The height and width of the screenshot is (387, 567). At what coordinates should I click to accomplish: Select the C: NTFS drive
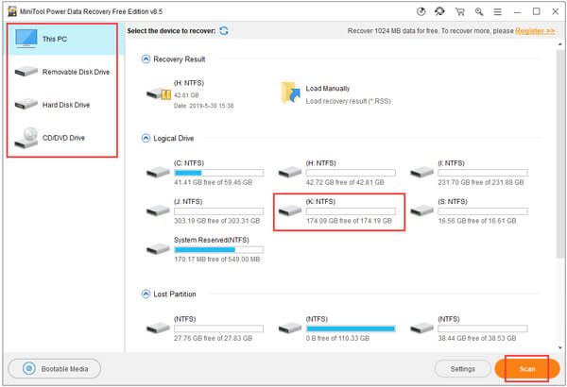(203, 174)
